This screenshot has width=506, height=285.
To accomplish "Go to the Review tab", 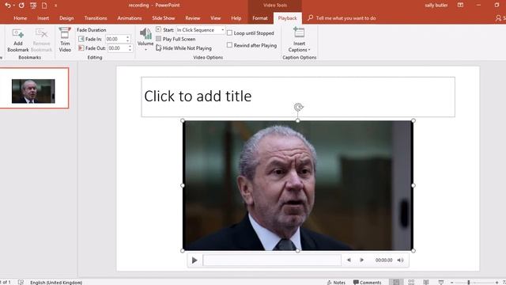I will pyautogui.click(x=193, y=18).
